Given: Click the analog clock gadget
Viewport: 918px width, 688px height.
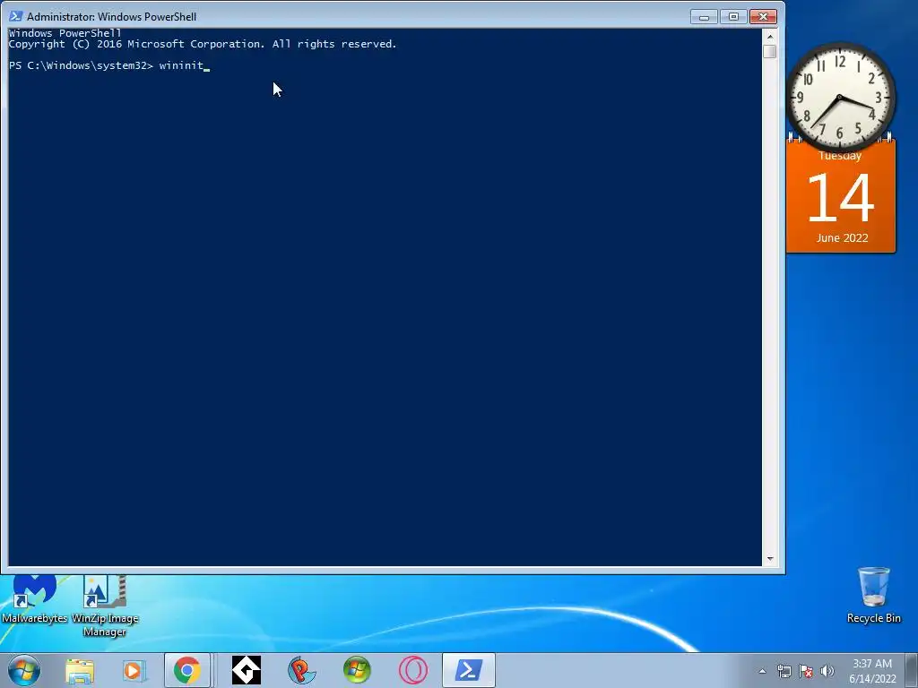Looking at the screenshot, I should (x=839, y=98).
